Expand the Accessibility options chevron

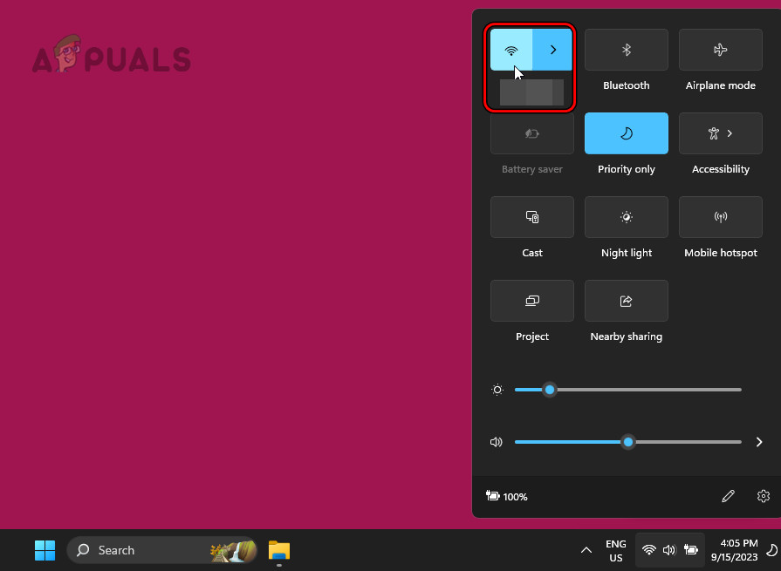(730, 133)
